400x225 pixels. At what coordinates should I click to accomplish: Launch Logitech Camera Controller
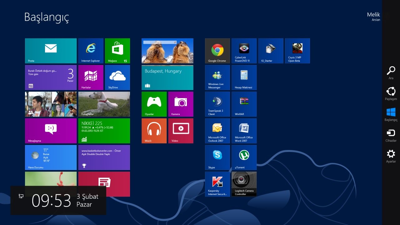tap(244, 184)
